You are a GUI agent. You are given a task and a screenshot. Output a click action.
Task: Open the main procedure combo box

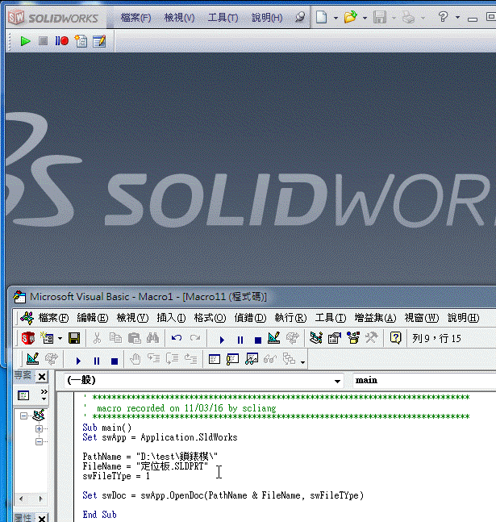click(x=424, y=380)
